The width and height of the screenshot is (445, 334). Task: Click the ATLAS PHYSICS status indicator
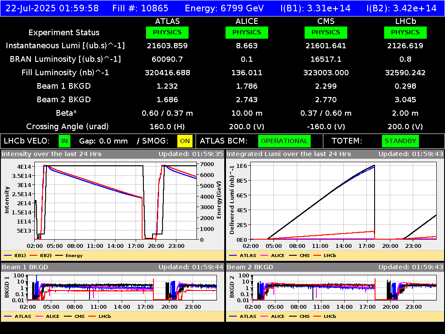click(167, 32)
